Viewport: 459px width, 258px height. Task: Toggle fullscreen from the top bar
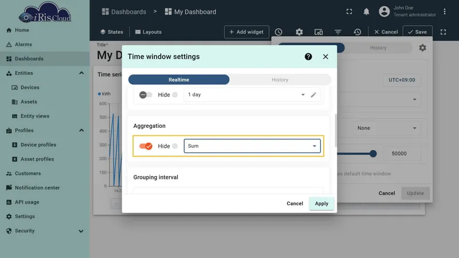pyautogui.click(x=349, y=11)
